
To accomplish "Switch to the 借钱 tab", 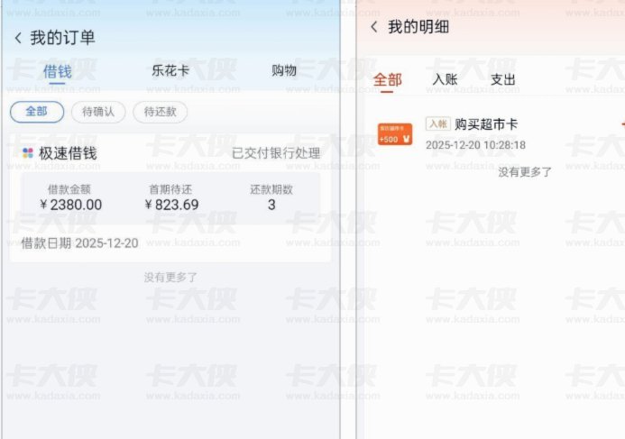I will 58,72.
